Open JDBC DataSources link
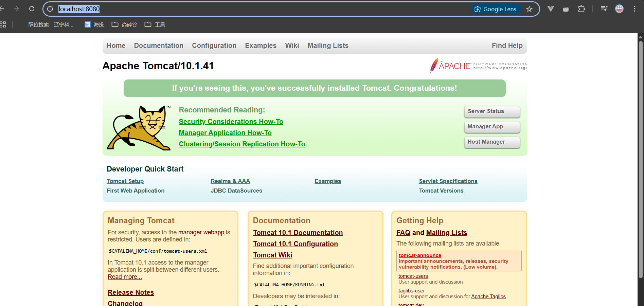The image size is (644, 306). tap(236, 191)
